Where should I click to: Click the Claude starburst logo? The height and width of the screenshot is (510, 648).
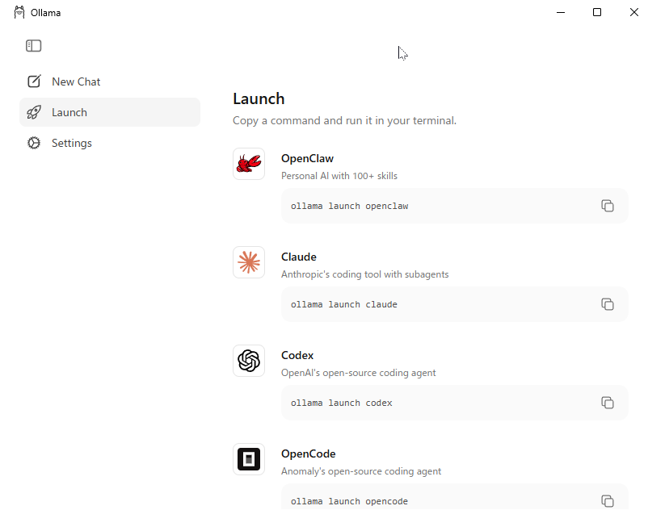tap(249, 262)
